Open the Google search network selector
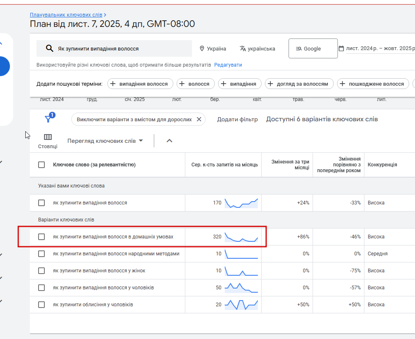The height and width of the screenshot is (339, 415). click(x=313, y=48)
